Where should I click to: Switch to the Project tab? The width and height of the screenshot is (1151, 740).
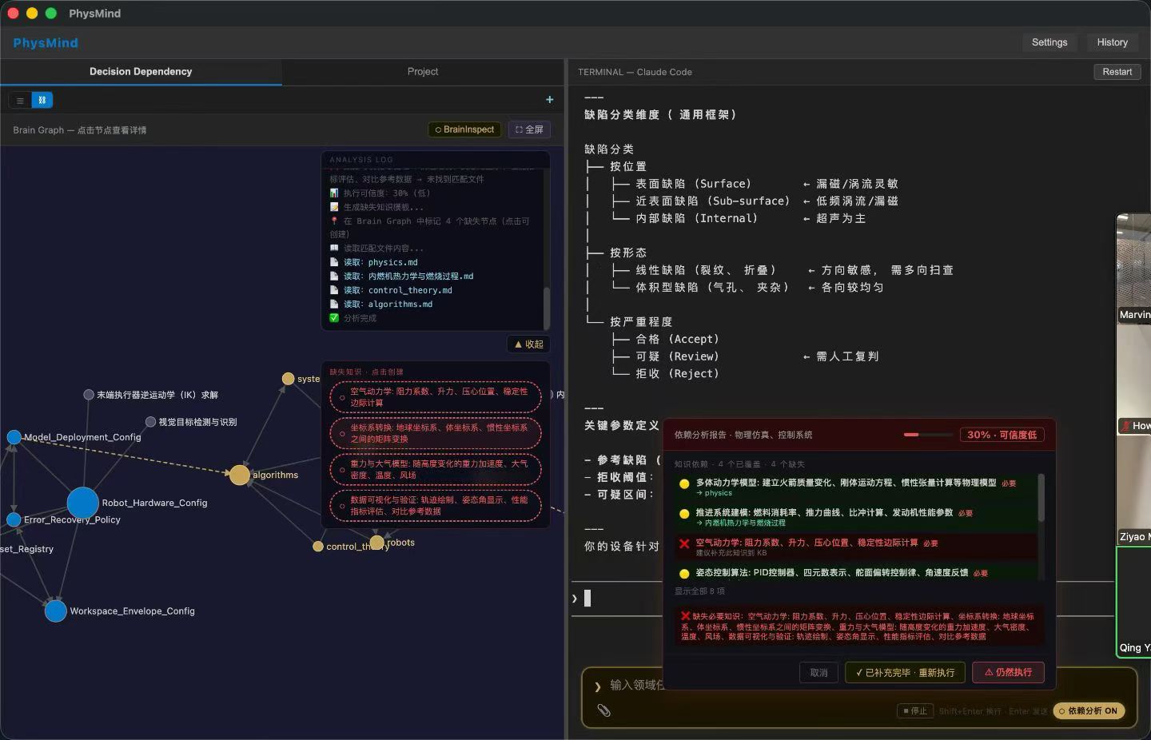(x=423, y=72)
